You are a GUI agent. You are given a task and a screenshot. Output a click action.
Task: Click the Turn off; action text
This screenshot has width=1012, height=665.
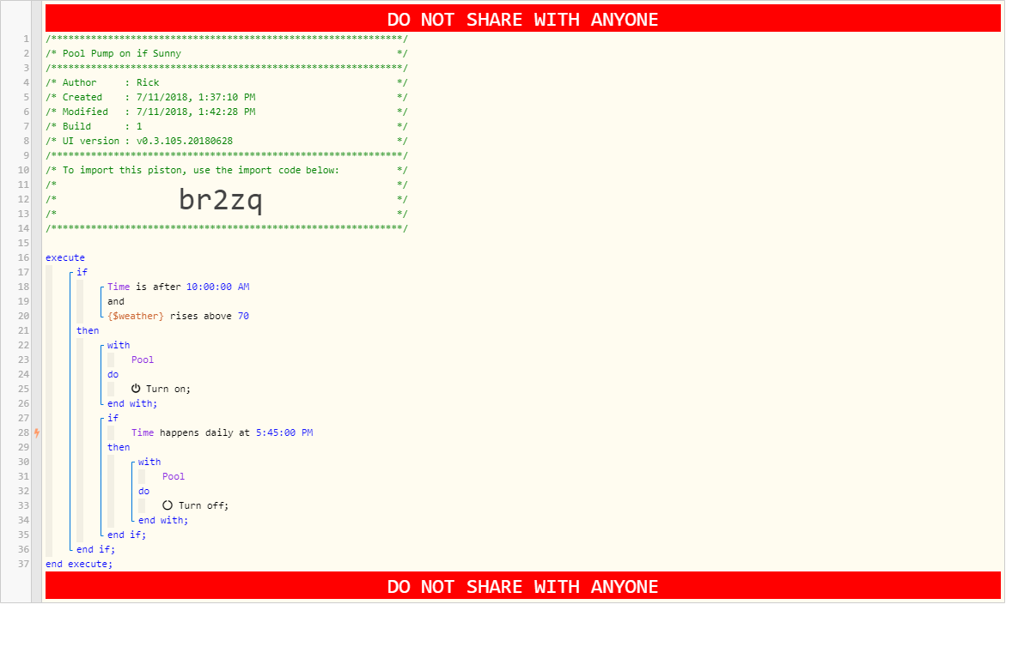tap(204, 506)
